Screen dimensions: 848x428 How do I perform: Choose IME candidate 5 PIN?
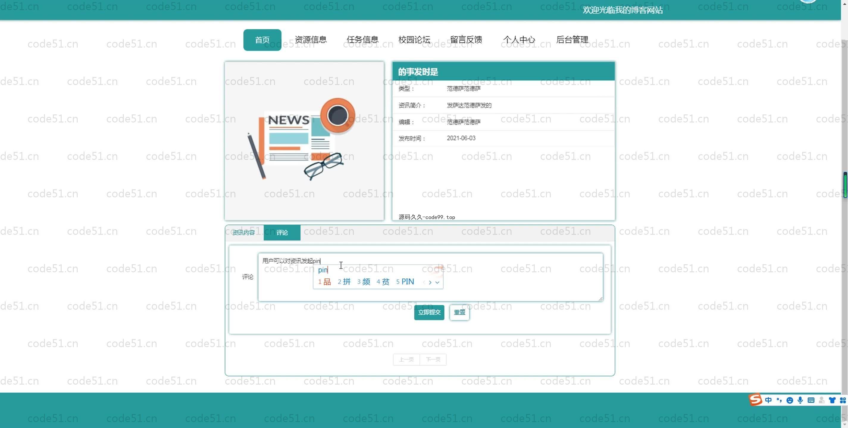pyautogui.click(x=405, y=282)
